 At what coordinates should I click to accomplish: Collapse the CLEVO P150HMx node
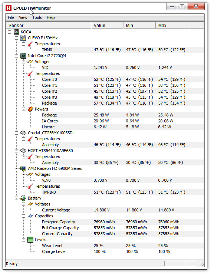click(x=16, y=38)
